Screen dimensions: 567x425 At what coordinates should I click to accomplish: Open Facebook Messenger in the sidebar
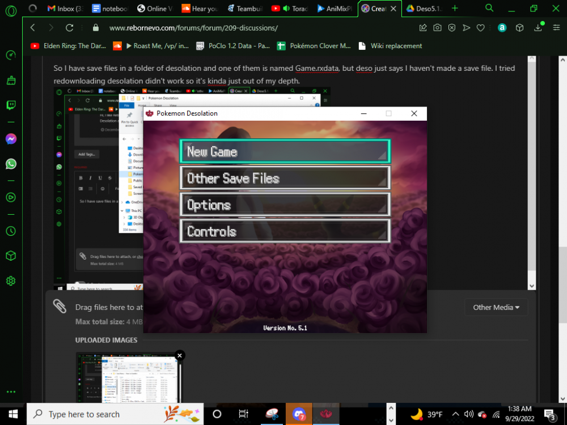point(11,139)
